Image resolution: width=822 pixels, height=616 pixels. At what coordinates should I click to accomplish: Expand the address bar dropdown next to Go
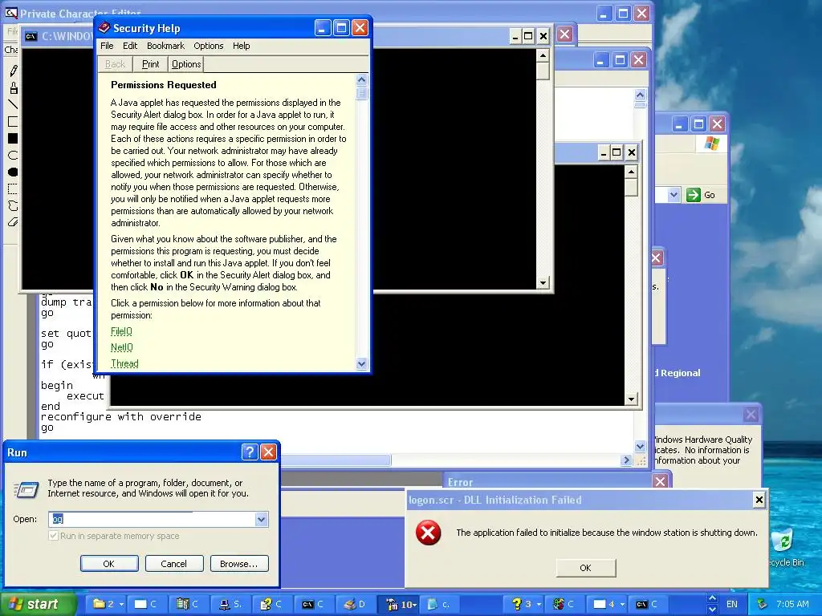[673, 195]
